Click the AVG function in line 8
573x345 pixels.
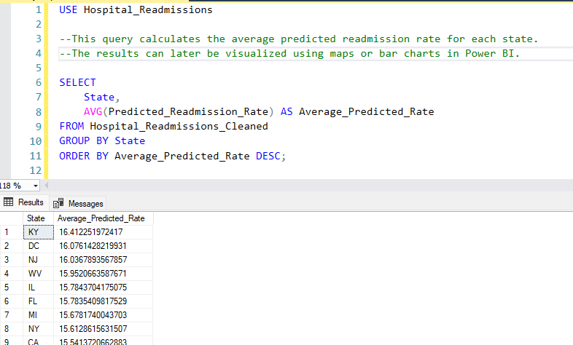point(93,111)
